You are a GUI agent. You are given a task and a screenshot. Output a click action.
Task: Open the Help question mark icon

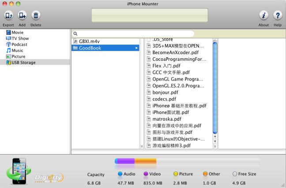(x=278, y=15)
